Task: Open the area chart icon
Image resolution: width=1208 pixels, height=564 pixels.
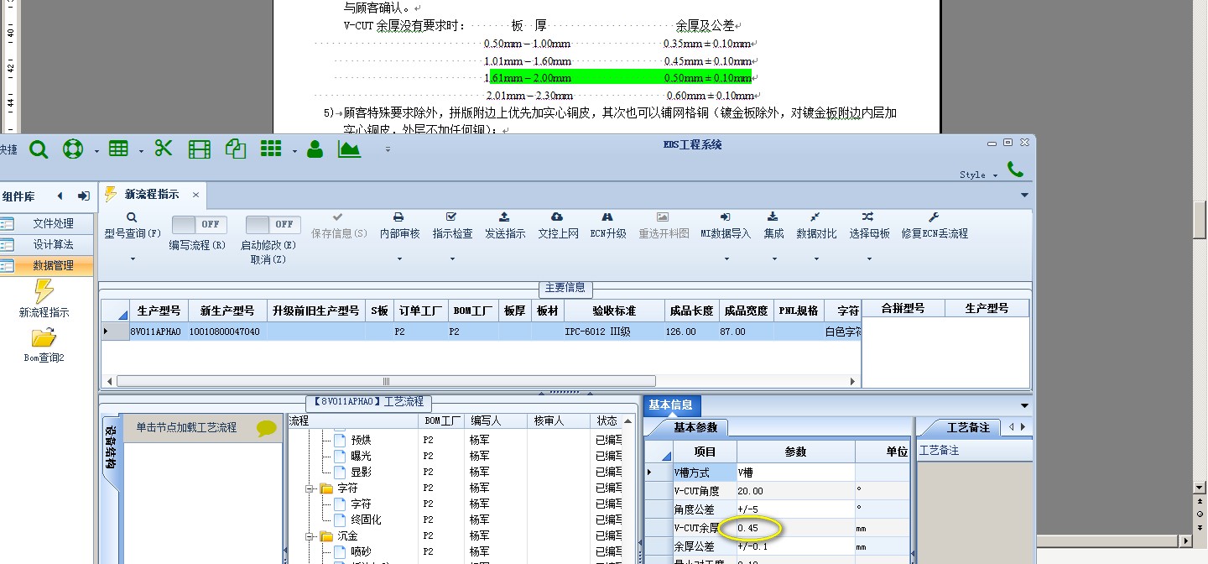Action: 349,149
